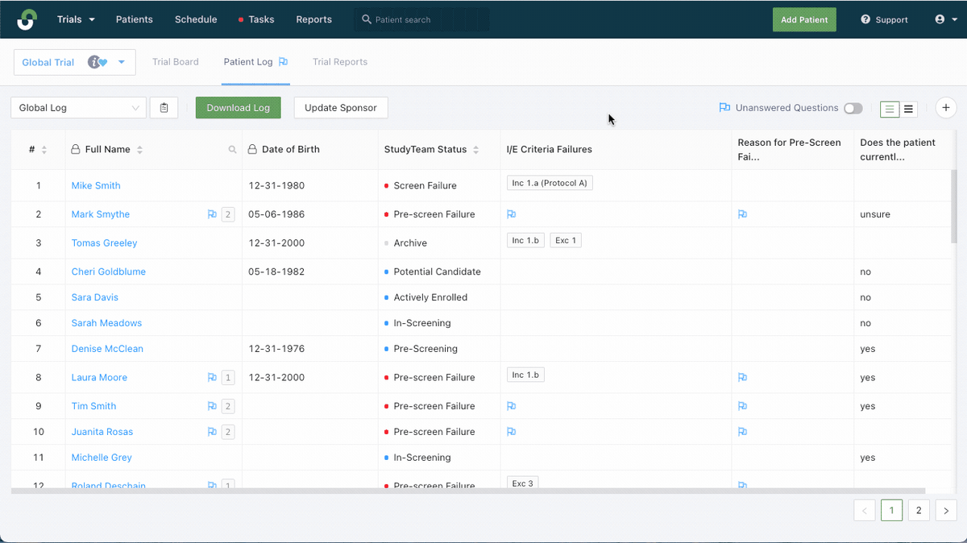Switch to comfortable row density view
The width and height of the screenshot is (967, 543).
click(890, 109)
